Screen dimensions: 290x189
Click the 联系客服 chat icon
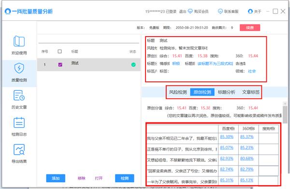click(220, 11)
